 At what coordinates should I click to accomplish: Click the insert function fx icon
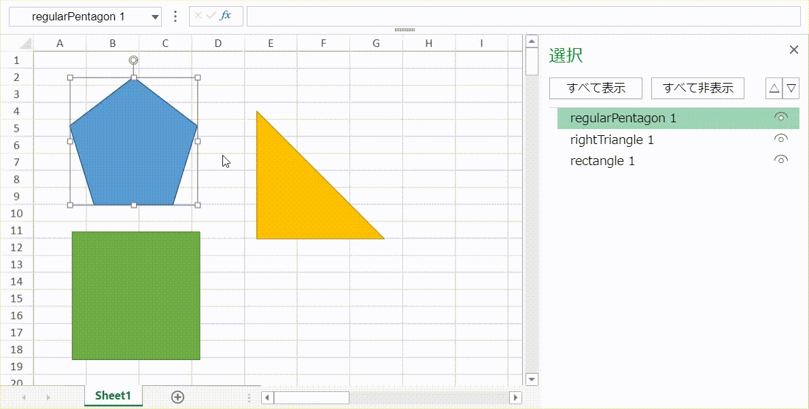tap(226, 16)
